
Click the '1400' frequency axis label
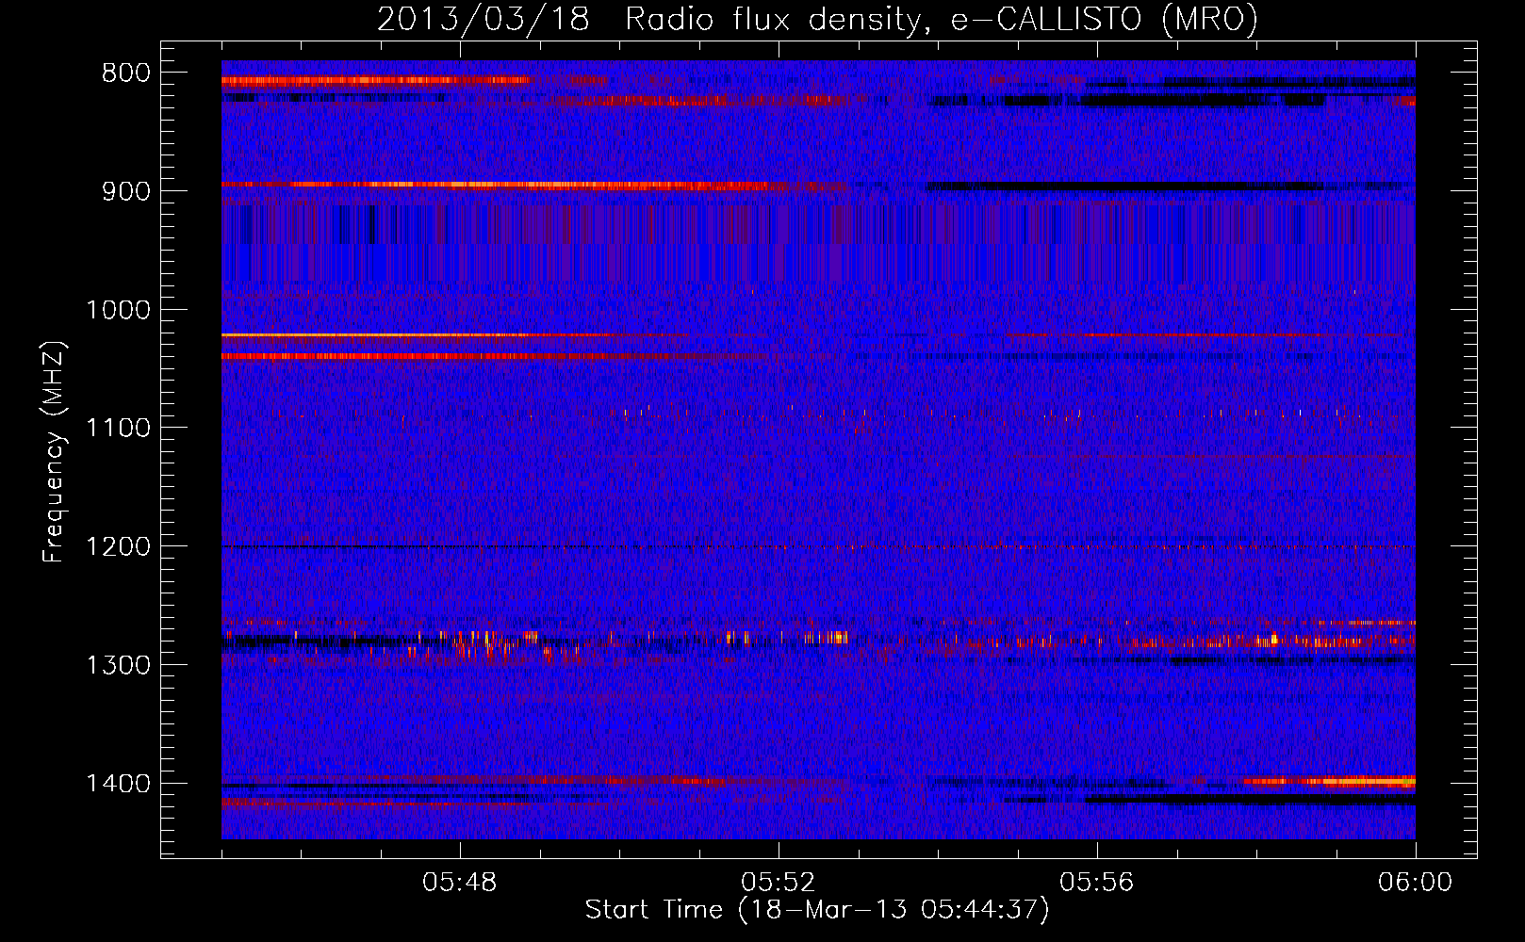point(118,784)
